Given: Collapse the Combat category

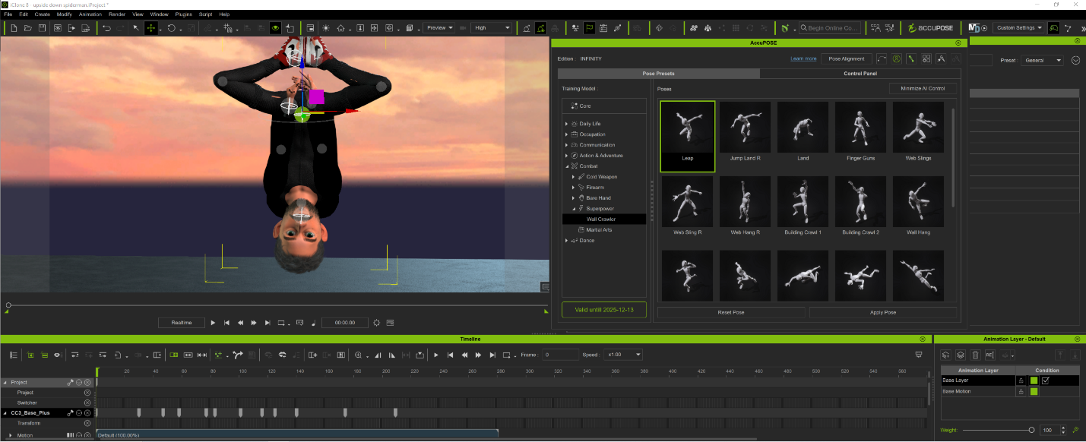Looking at the screenshot, I should click(x=566, y=166).
